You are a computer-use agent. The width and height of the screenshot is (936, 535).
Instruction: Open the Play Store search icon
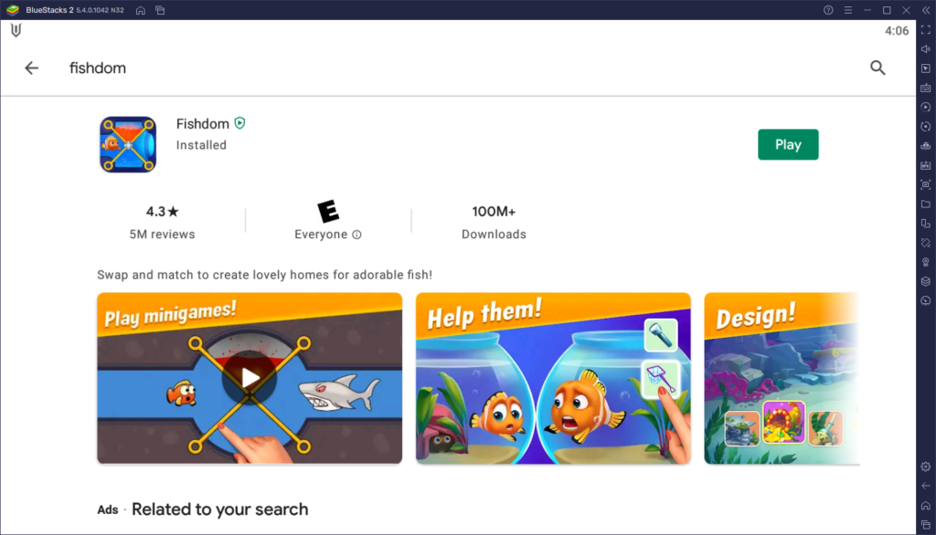click(x=877, y=68)
